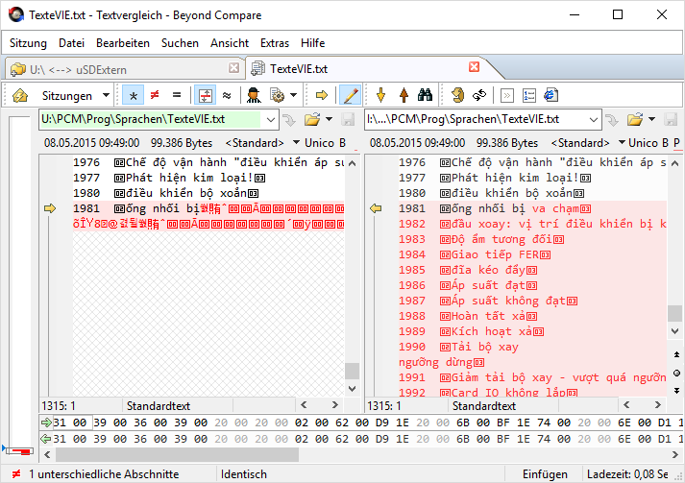This screenshot has height=483, width=685.
Task: Click the hex line left-arrow icon
Action: tap(46, 439)
